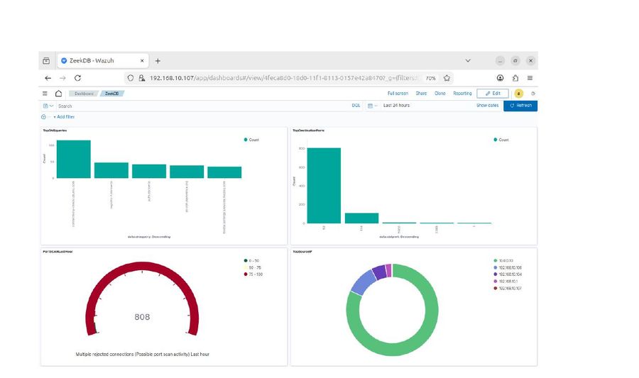Enter Full screen mode

click(398, 93)
